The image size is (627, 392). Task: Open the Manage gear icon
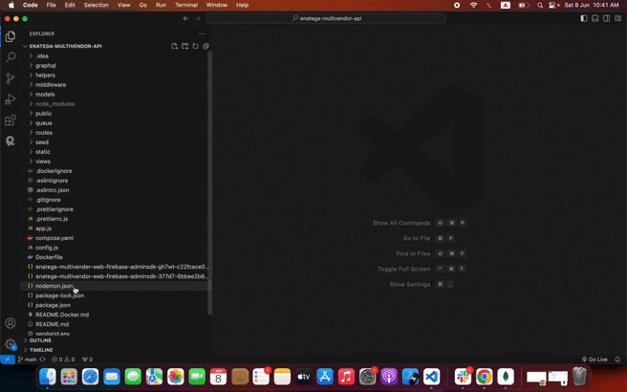[x=11, y=344]
